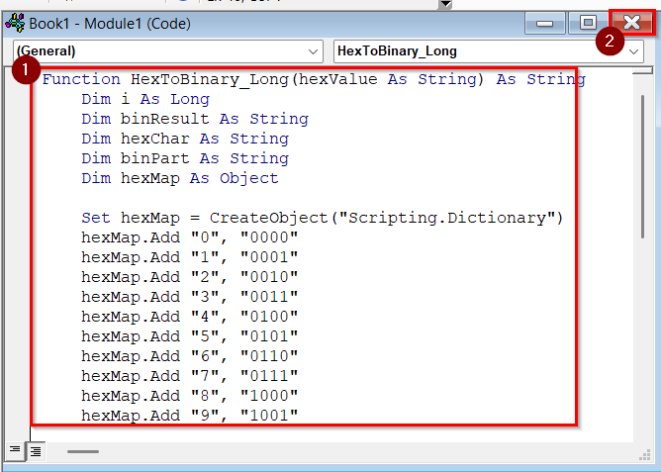Click line hexMap.Add "8", "1000"
Viewport: 661px width, 472px height.
pyautogui.click(x=190, y=397)
